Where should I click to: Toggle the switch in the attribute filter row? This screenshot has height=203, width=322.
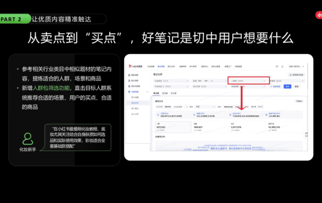tap(185, 107)
